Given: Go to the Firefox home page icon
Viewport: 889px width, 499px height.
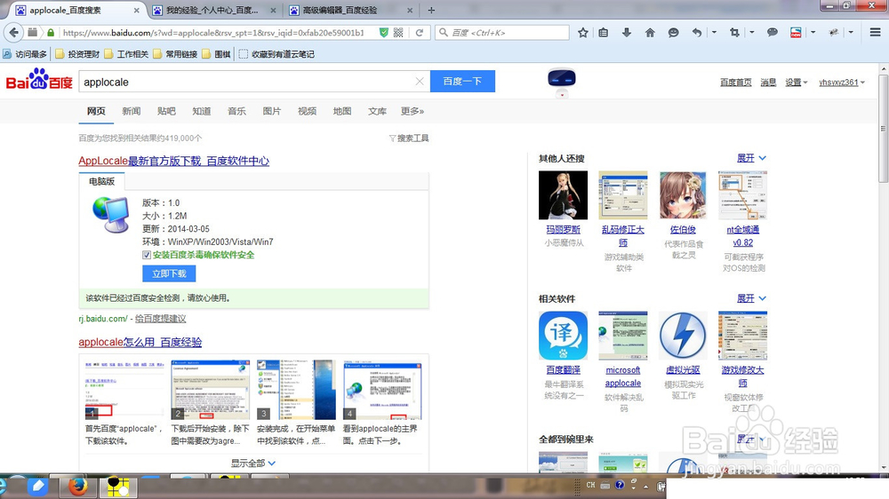Looking at the screenshot, I should [650, 33].
